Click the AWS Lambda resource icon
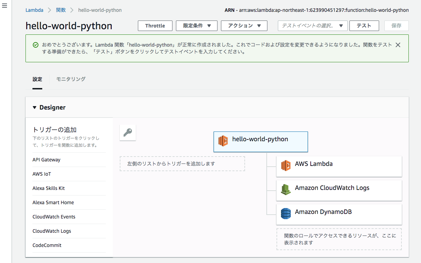This screenshot has width=421, height=263. point(286,166)
